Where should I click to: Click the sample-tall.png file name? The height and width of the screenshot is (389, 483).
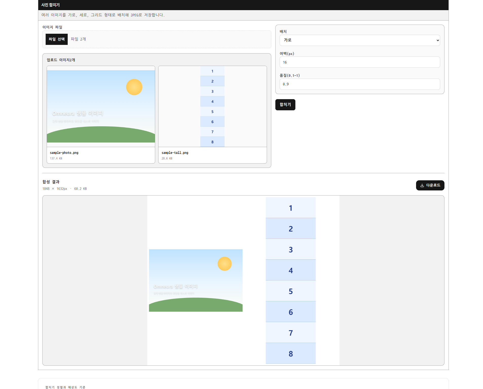(x=175, y=153)
